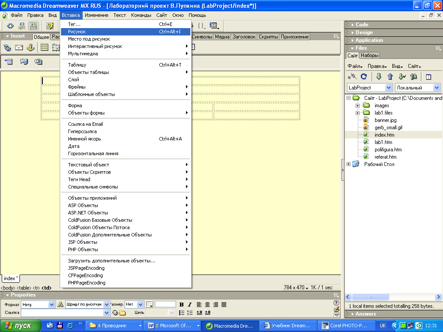Screen dimensions: 443x332
Task: Insert hyperlink chain icon in Insert bar
Action: [x=7, y=48]
